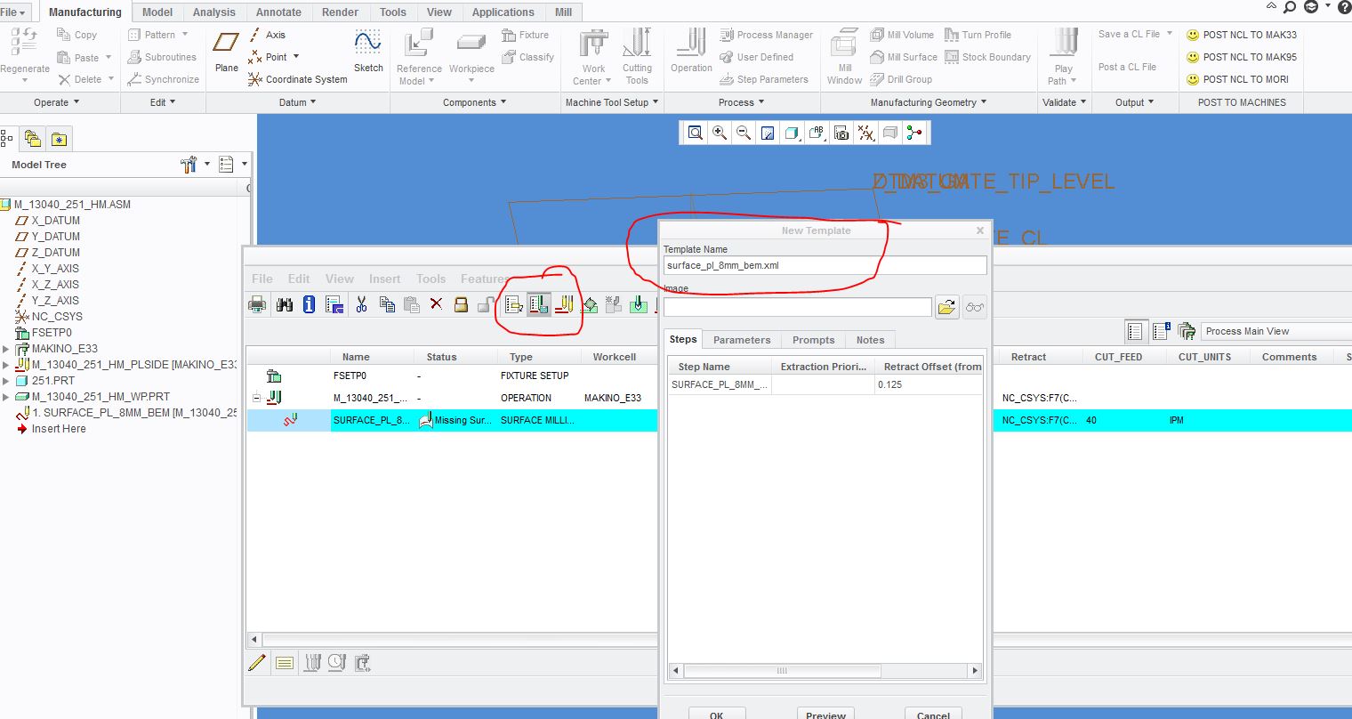Screen dimensions: 1352x719
Task: Expand the Operate group dropdown
Action: coord(57,102)
